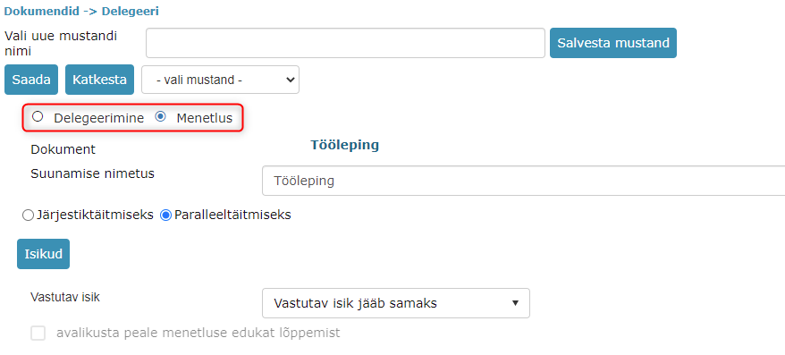Click the Menetlus label text
The height and width of the screenshot is (355, 785).
tap(204, 118)
